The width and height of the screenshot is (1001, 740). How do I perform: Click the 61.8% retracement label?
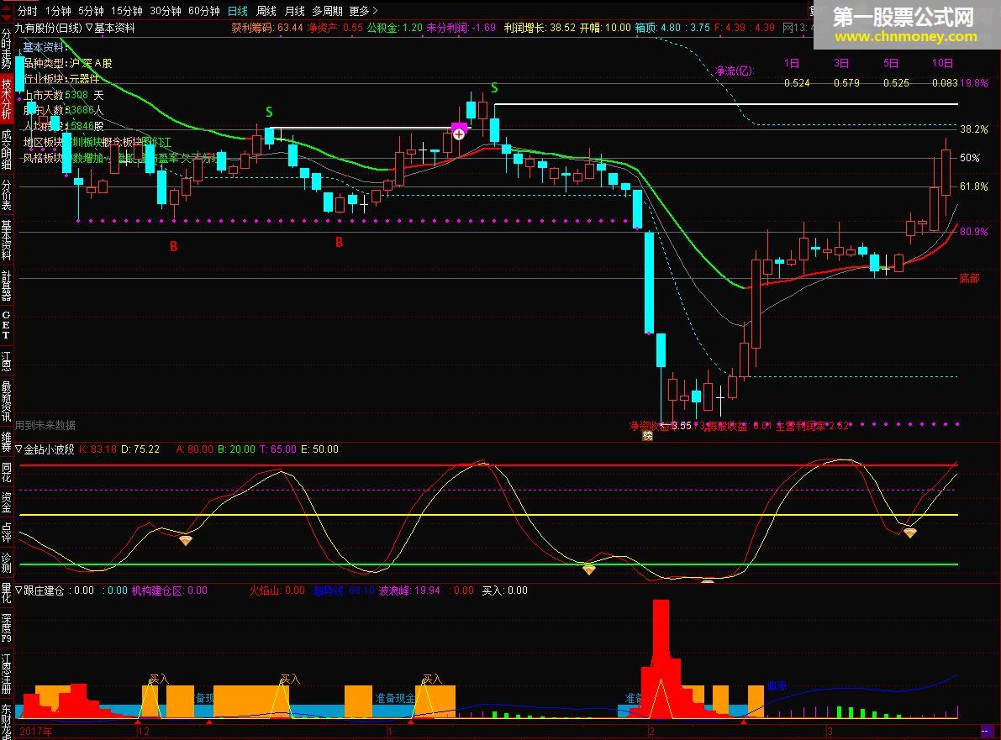[973, 186]
